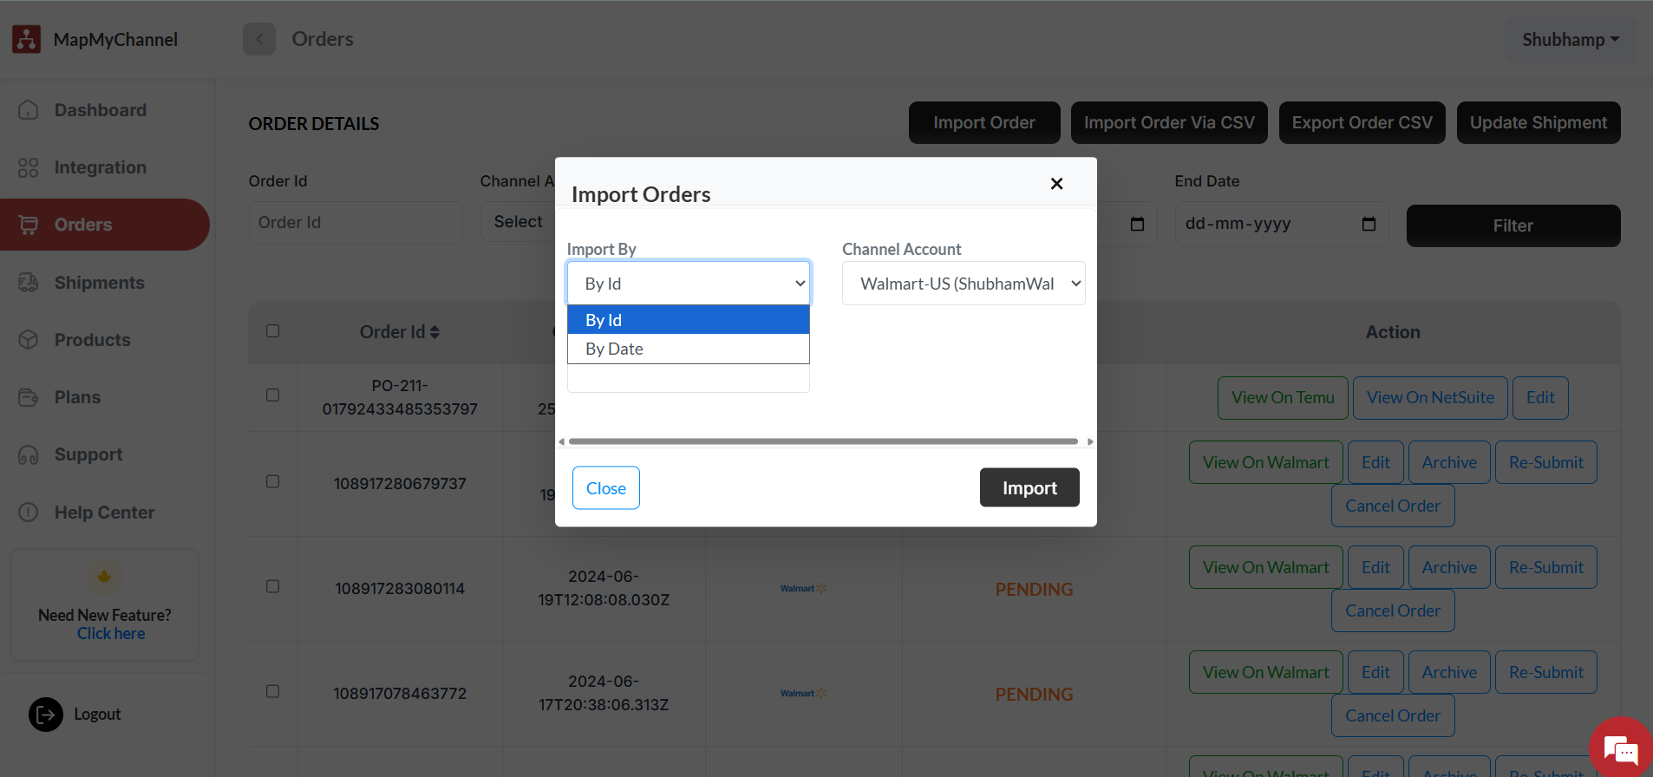Viewport: 1653px width, 777px height.
Task: Click the Close button in the dialog
Action: [605, 488]
